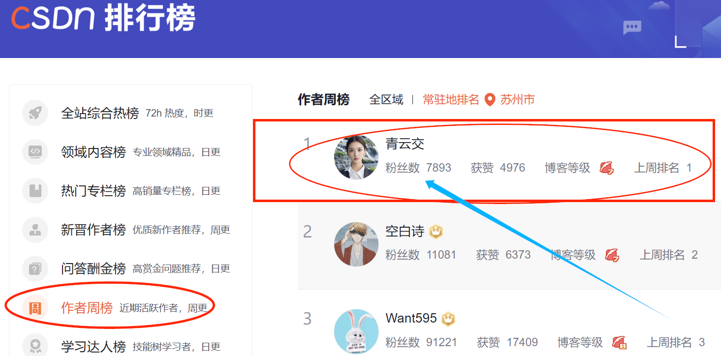
Task: Click the code icon beside 领域内容榜
Action: pos(35,152)
